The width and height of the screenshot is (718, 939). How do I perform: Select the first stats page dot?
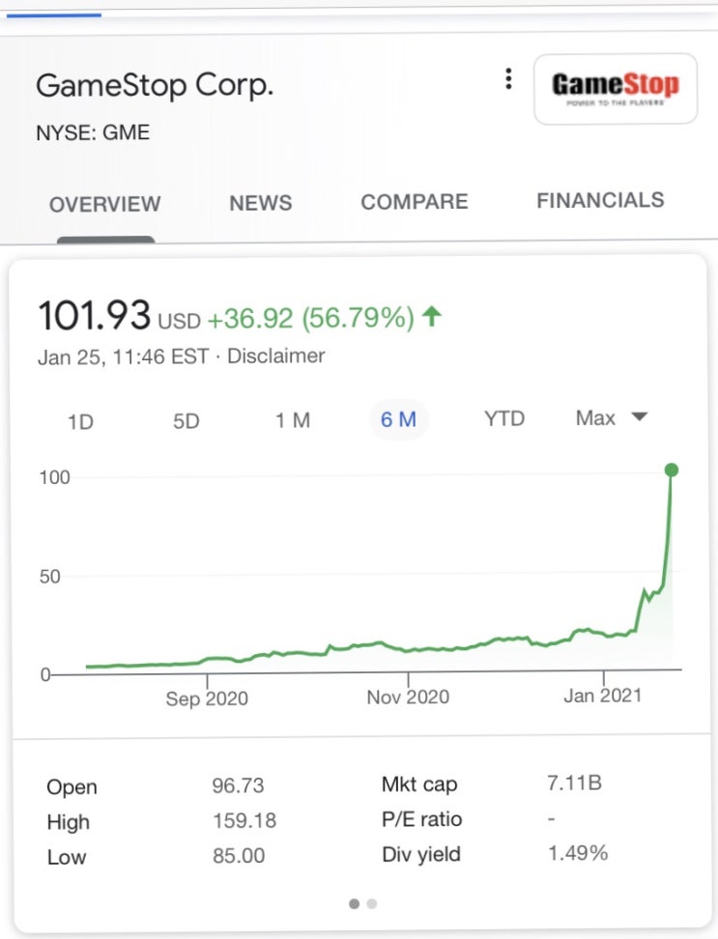[x=354, y=904]
